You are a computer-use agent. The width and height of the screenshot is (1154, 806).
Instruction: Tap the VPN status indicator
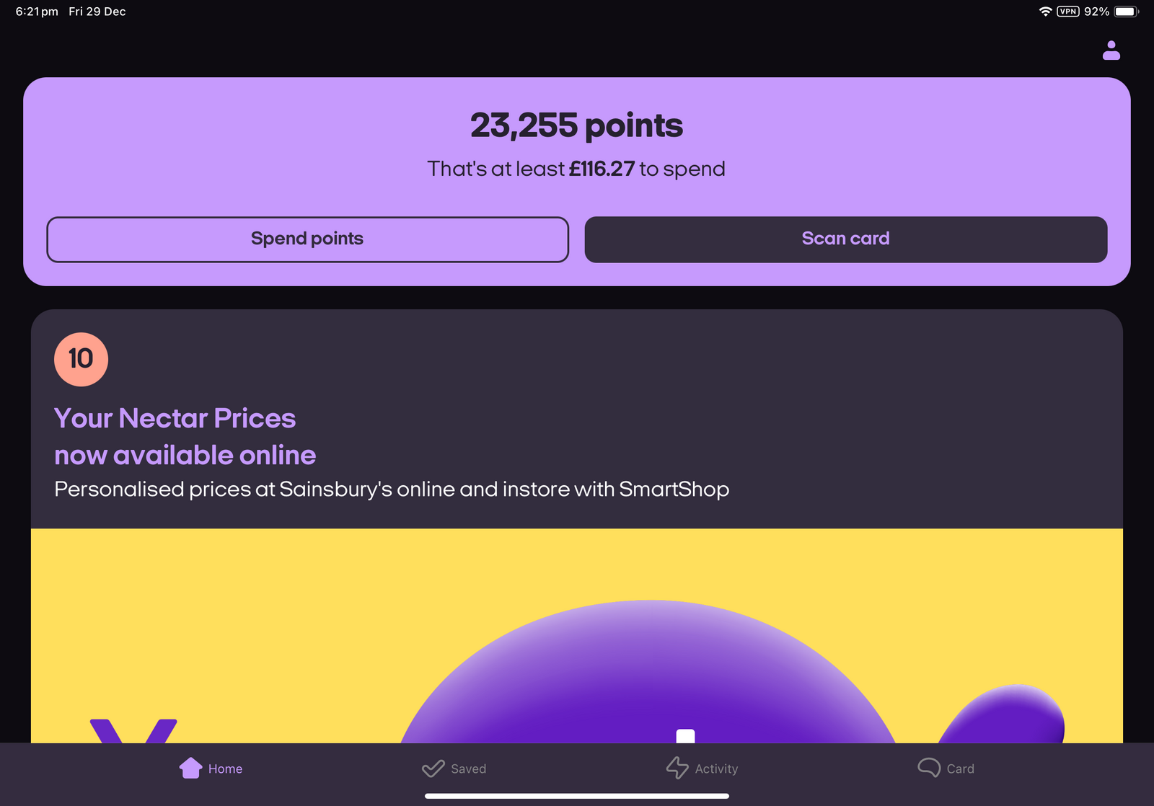pos(1067,12)
